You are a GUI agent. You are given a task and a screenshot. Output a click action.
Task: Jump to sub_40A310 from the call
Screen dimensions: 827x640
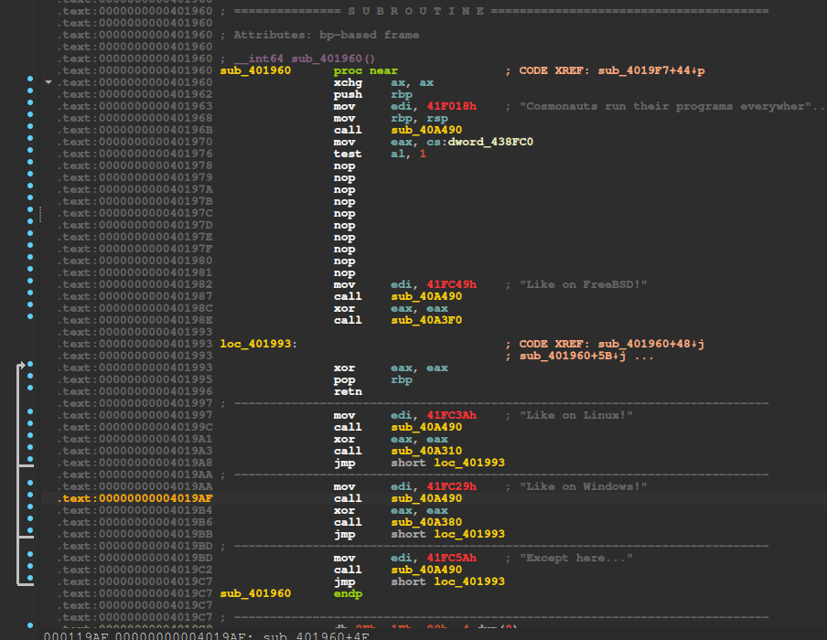425,451
